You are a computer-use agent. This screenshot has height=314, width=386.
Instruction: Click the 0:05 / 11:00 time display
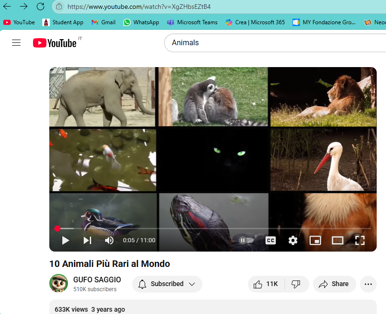(139, 240)
